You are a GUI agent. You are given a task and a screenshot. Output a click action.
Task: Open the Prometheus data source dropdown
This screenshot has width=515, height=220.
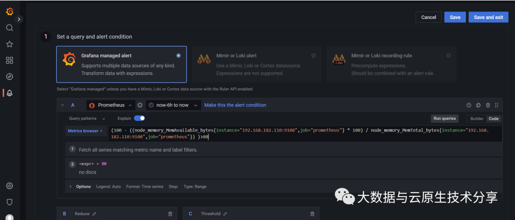coord(111,105)
